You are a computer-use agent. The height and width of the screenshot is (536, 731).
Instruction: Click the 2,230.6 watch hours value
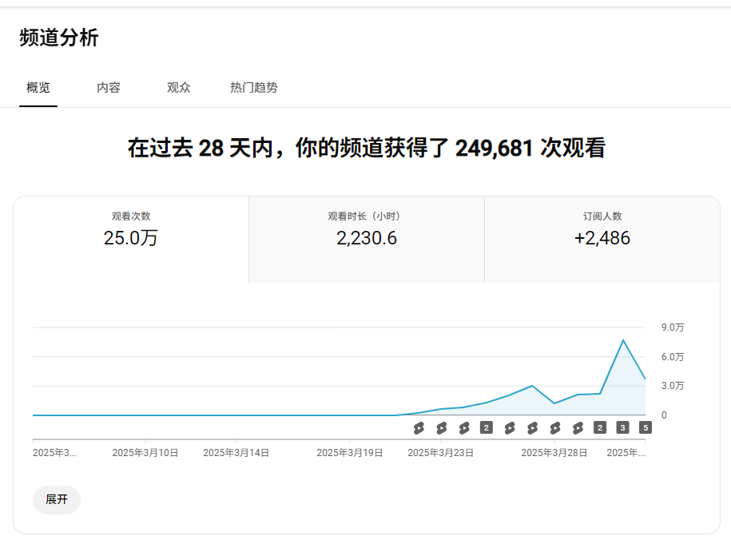pyautogui.click(x=367, y=238)
